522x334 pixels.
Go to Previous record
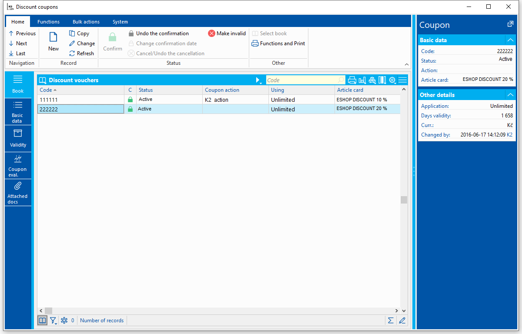22,33
